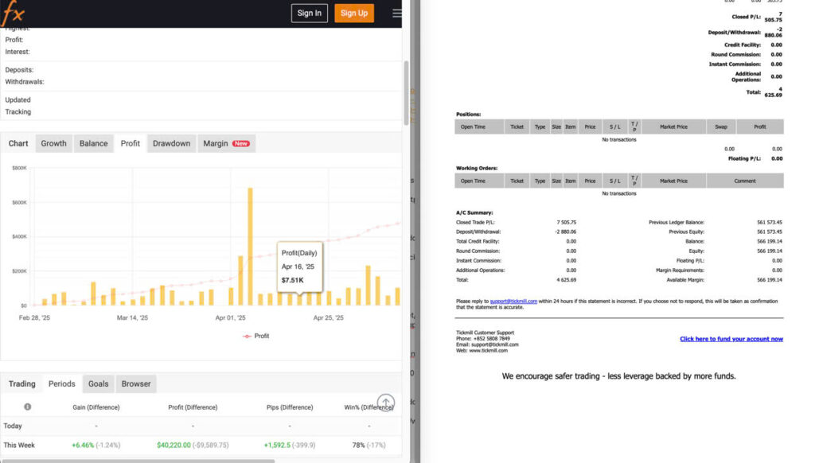Click 'Swap' header in the Positions table
This screenshot has width=815, height=463.
pyautogui.click(x=721, y=126)
